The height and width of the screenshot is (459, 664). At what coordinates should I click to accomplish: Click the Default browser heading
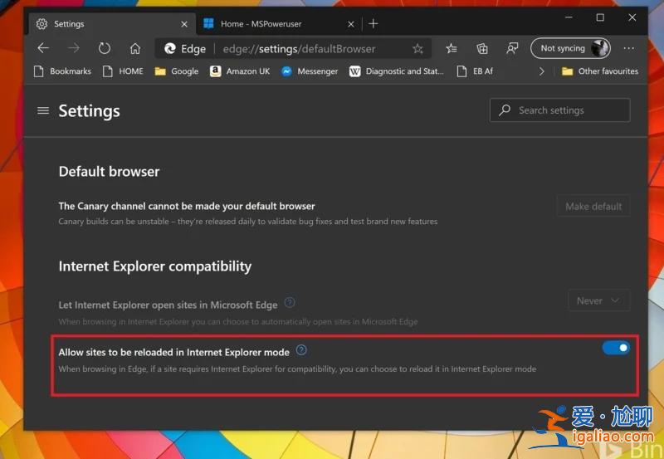[110, 172]
